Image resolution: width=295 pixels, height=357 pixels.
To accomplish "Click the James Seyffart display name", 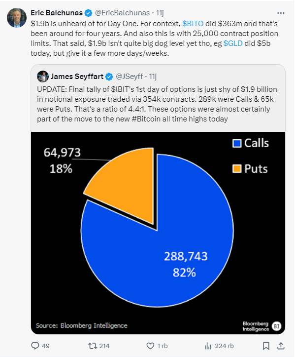I will (77, 76).
